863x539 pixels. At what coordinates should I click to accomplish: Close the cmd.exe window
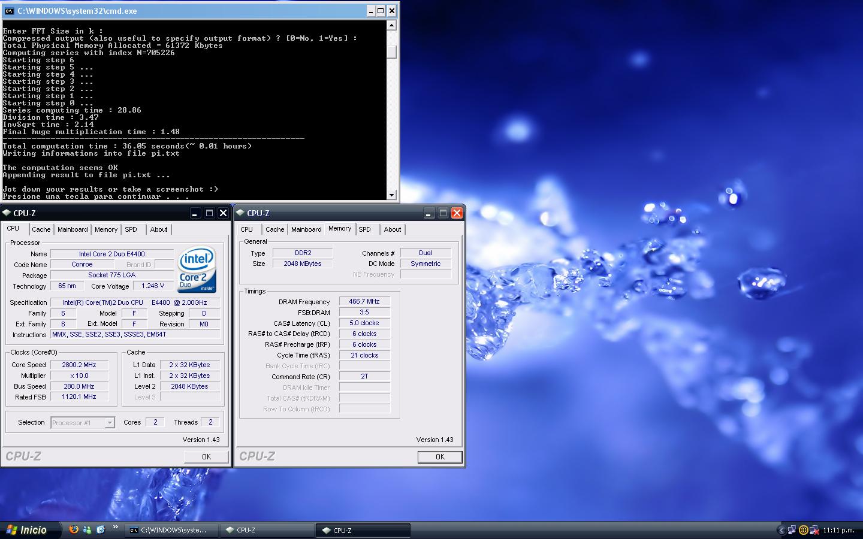(x=391, y=11)
